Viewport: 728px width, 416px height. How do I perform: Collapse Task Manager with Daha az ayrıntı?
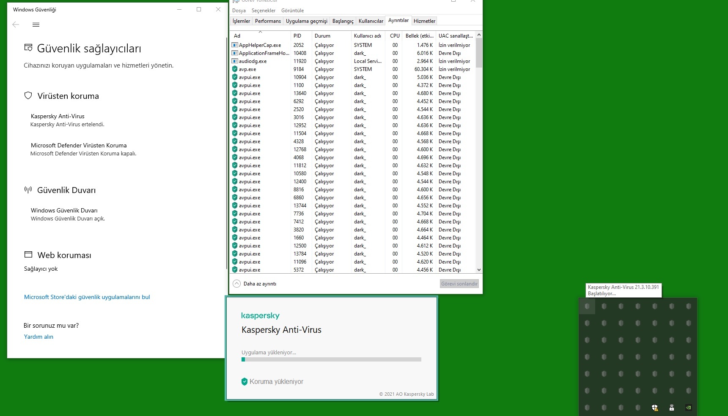(255, 284)
